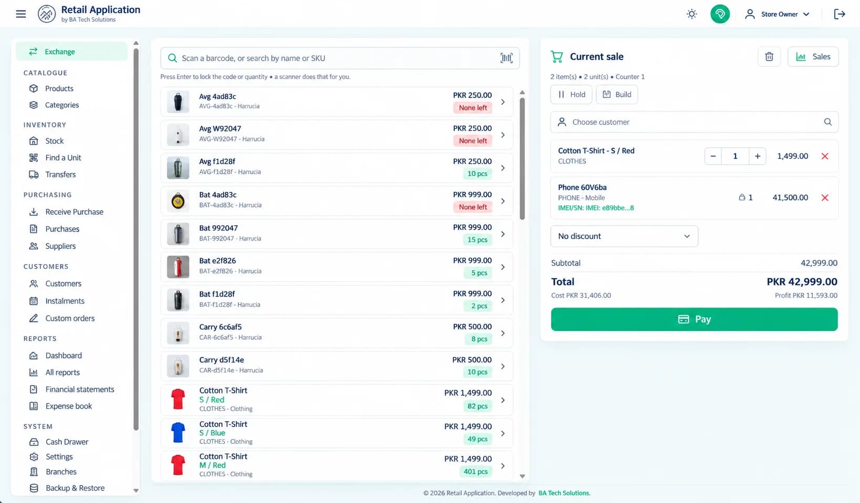Decrease Cotton T-Shirt quantity with minus
The width and height of the screenshot is (860, 503).
click(713, 156)
